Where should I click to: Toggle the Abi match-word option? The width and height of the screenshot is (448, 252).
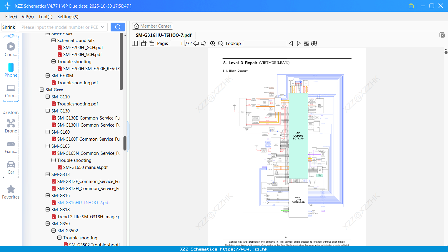[306, 43]
